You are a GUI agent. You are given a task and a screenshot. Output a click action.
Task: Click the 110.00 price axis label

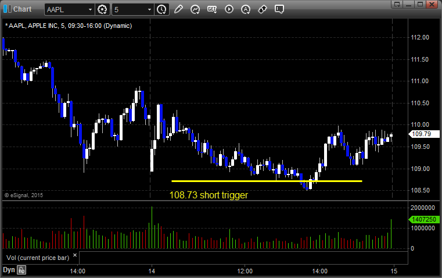click(x=420, y=124)
